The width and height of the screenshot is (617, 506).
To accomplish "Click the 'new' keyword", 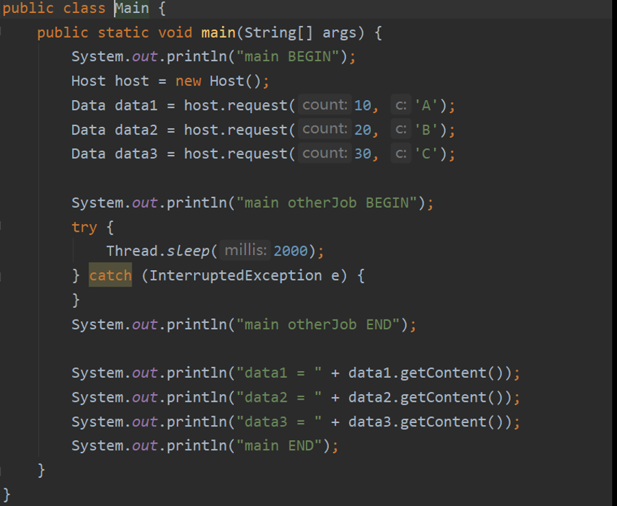I will pos(188,81).
